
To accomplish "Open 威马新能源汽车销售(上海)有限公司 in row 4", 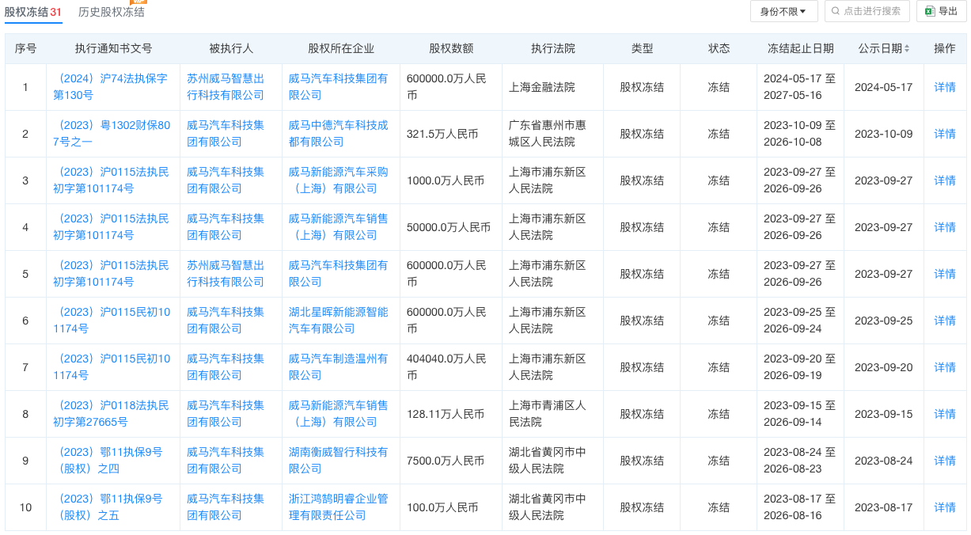I will point(339,227).
